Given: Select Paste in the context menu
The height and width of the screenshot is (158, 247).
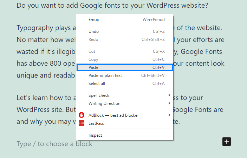Looking at the screenshot, I should pyautogui.click(x=125, y=67).
